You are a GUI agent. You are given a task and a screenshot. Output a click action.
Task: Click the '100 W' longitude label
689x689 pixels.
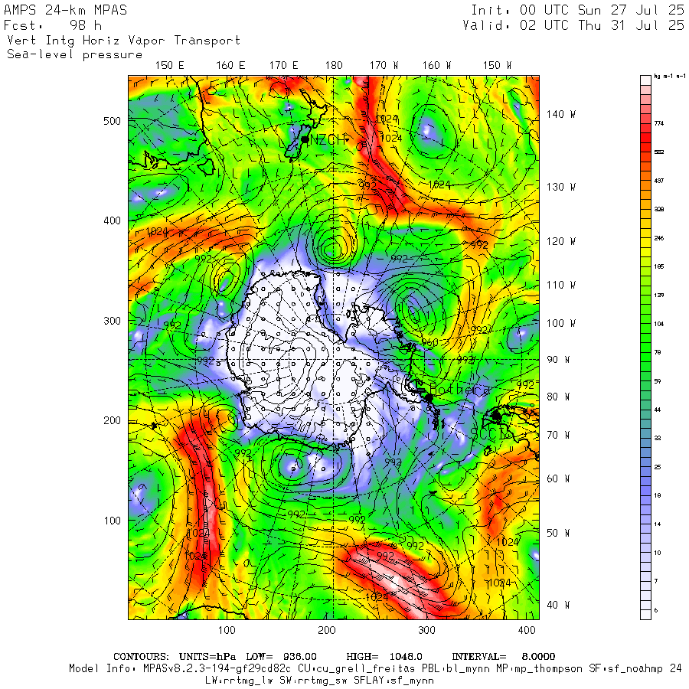(x=561, y=323)
